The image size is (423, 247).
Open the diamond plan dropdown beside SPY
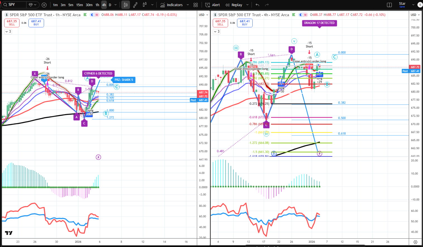[33, 5]
